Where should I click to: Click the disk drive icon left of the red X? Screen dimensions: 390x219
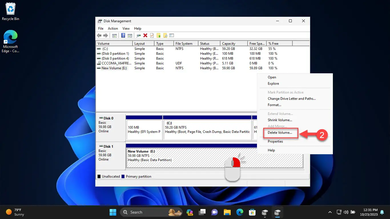point(139,36)
